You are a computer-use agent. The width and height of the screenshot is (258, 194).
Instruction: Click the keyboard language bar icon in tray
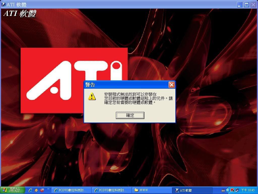(x=223, y=190)
